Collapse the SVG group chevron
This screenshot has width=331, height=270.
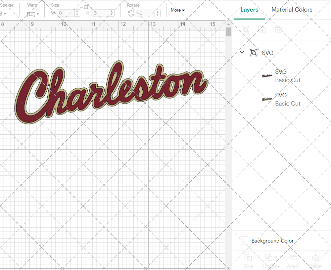point(242,52)
